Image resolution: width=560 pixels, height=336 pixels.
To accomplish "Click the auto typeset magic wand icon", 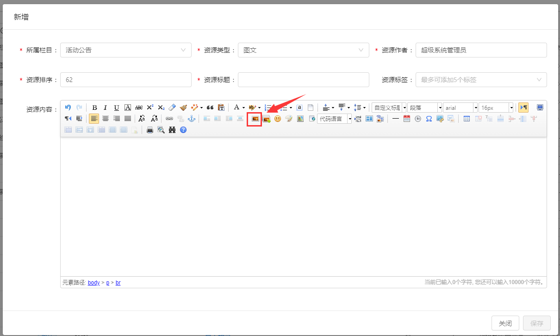I will point(194,108).
